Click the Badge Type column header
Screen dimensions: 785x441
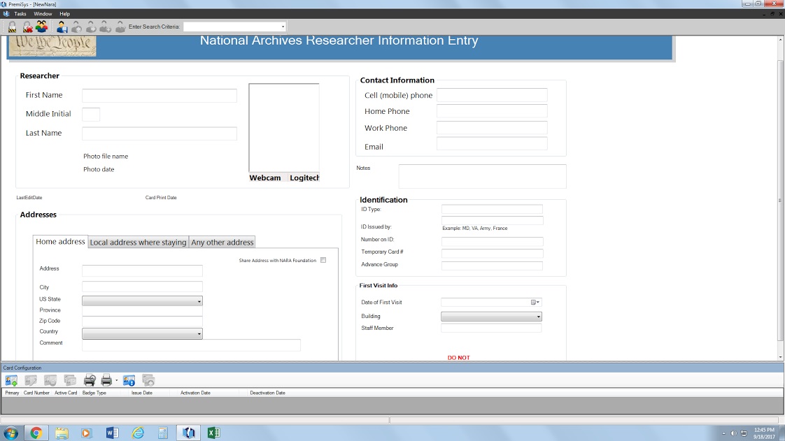click(x=94, y=393)
